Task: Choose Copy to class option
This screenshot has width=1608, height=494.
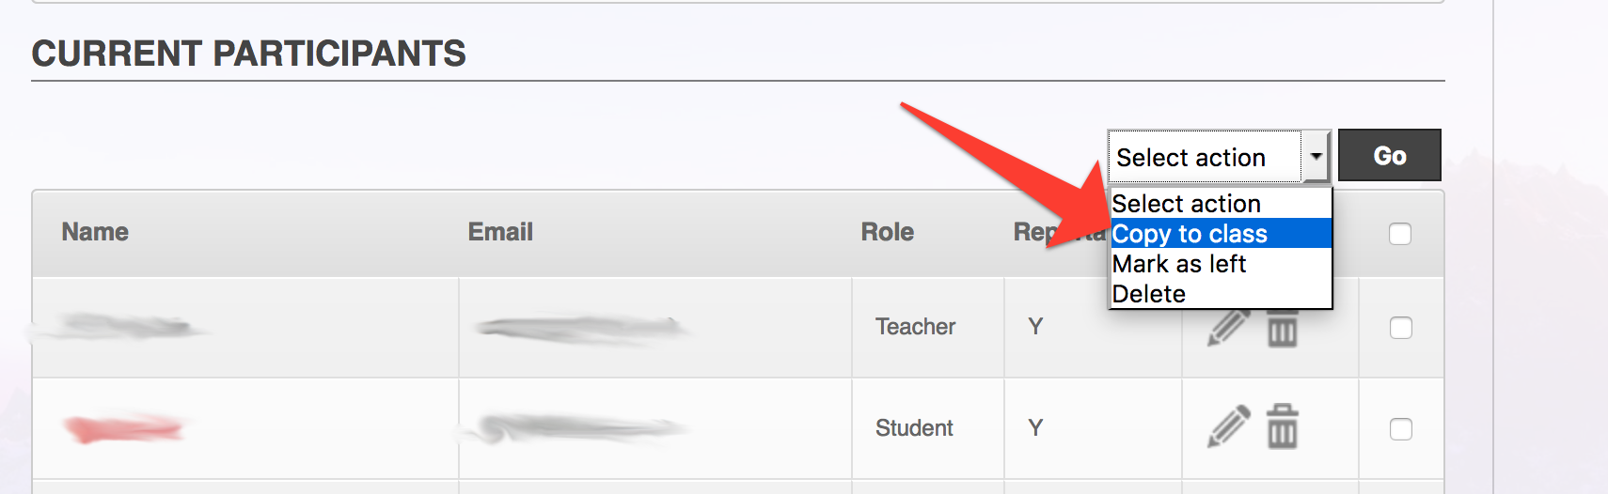Action: click(1221, 234)
